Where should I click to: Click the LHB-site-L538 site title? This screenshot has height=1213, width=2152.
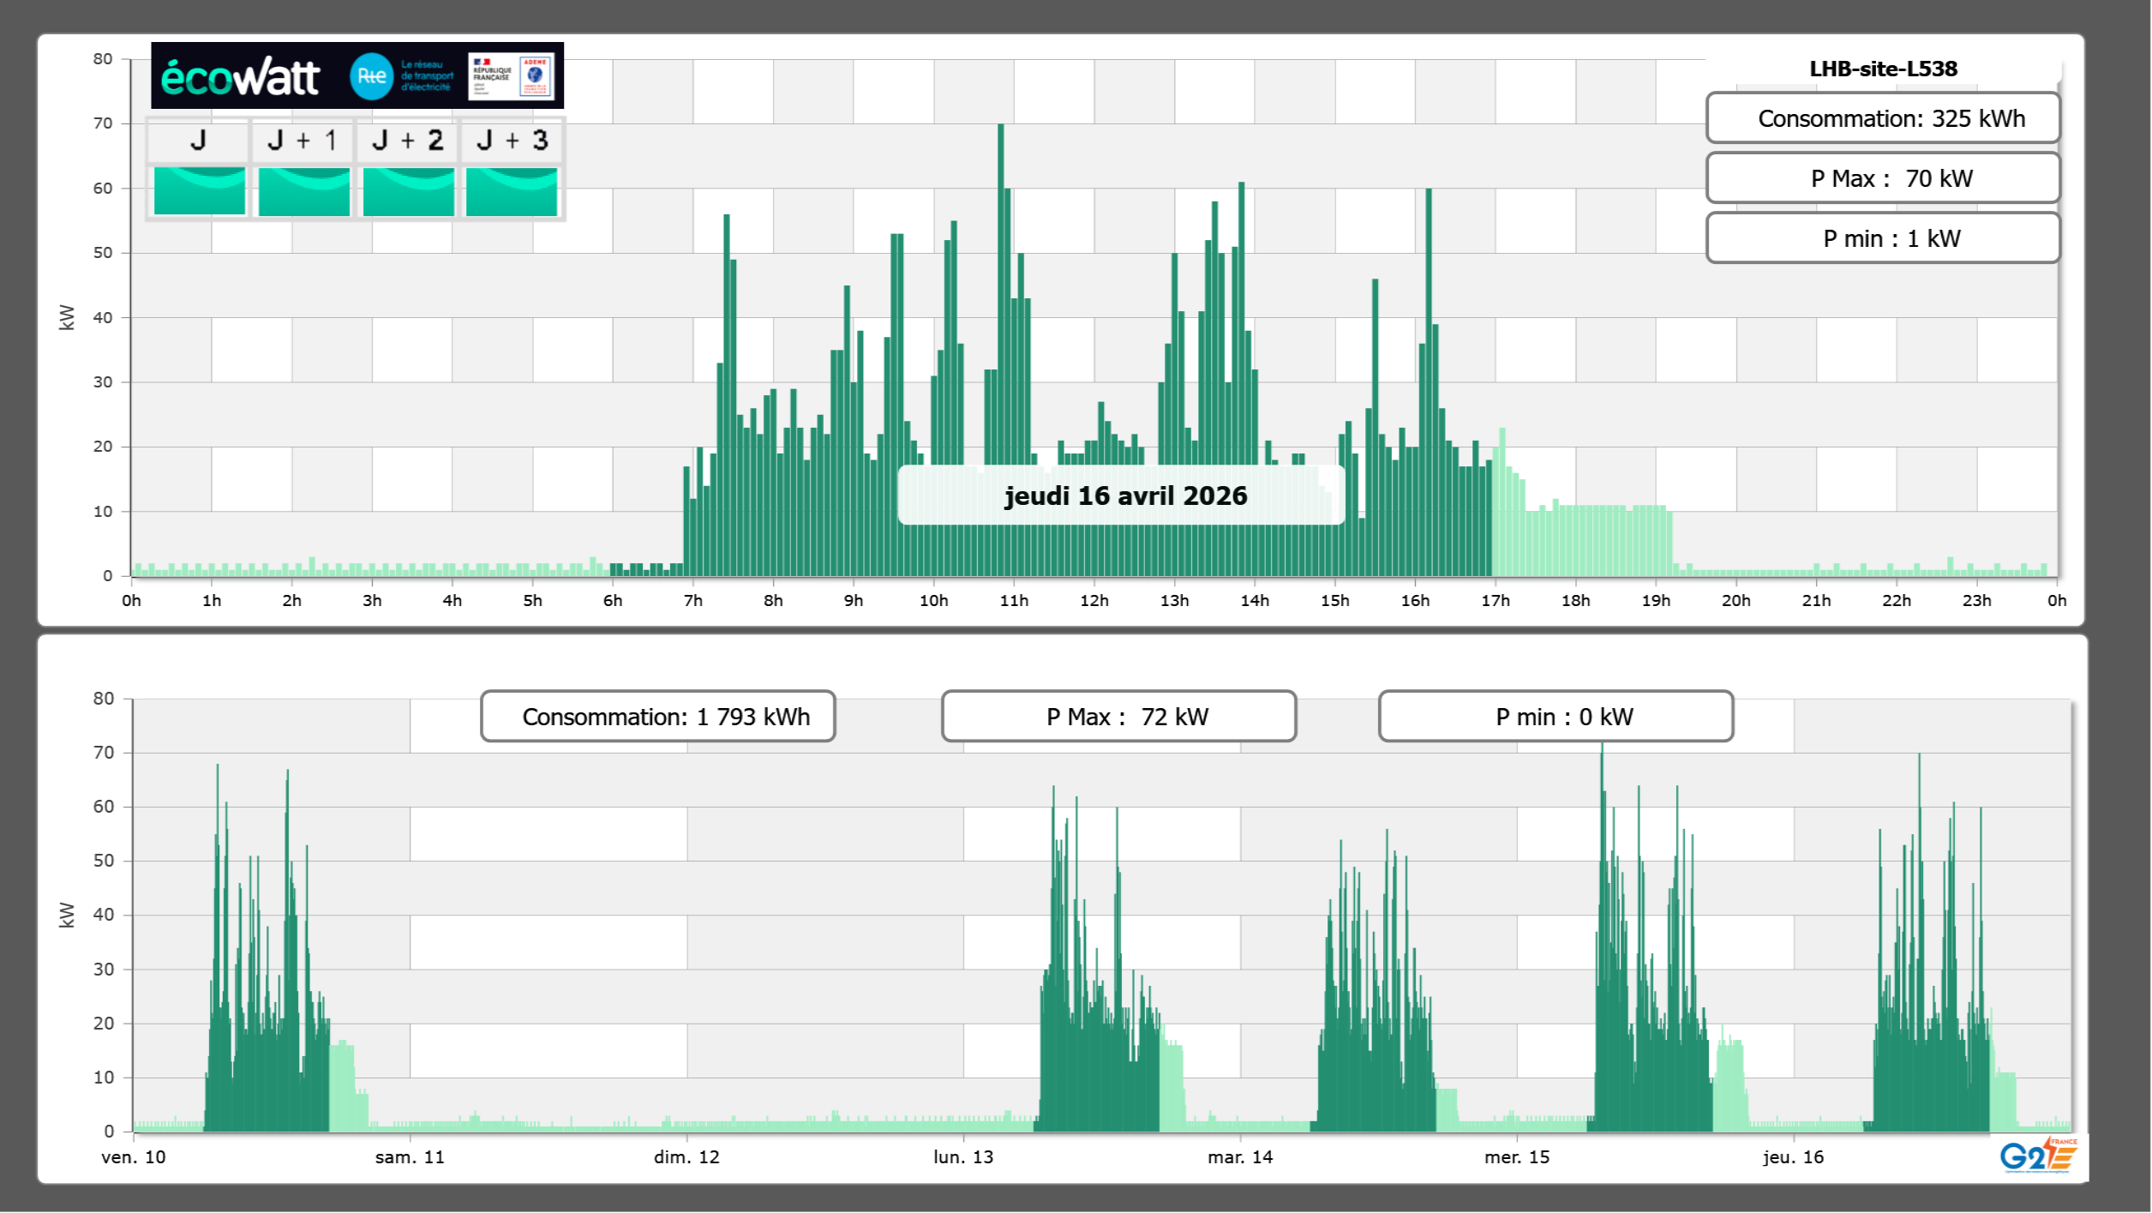coord(1882,69)
